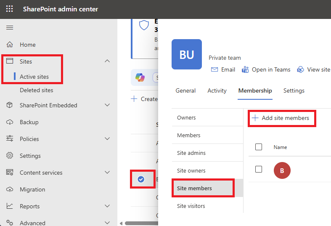Open Migration in navigation
The width and height of the screenshot is (331, 226).
point(32,189)
